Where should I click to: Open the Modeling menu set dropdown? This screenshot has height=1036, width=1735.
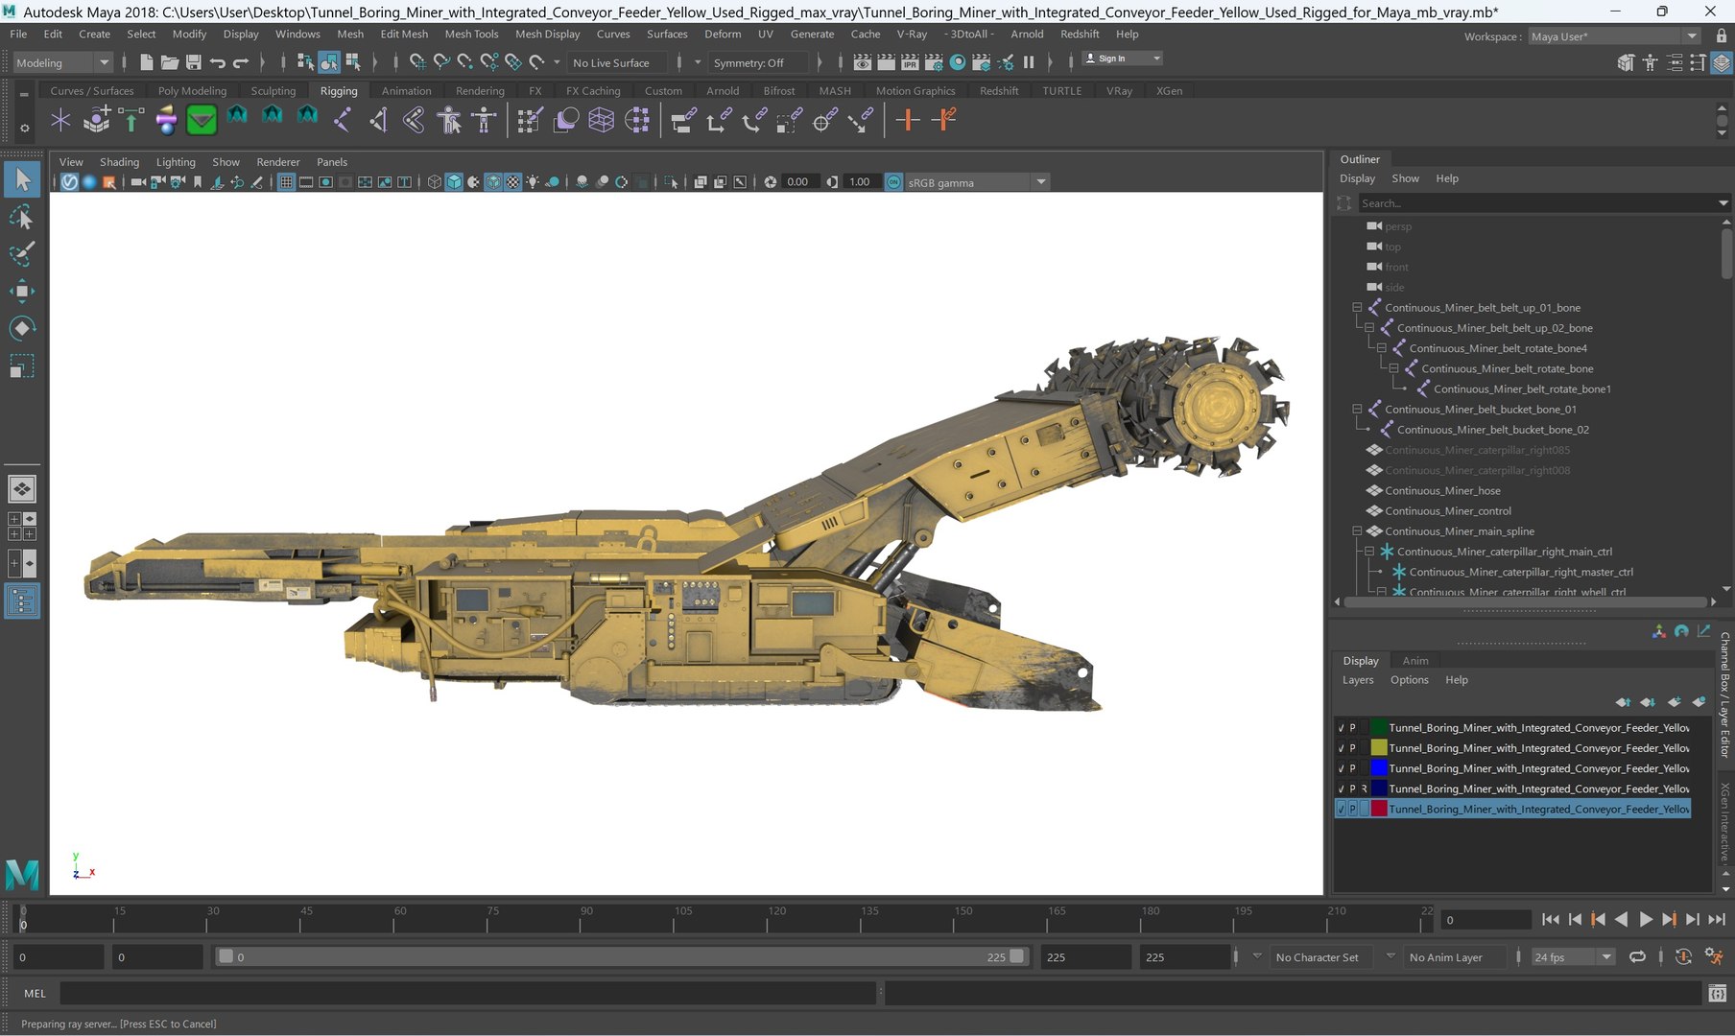click(x=62, y=62)
